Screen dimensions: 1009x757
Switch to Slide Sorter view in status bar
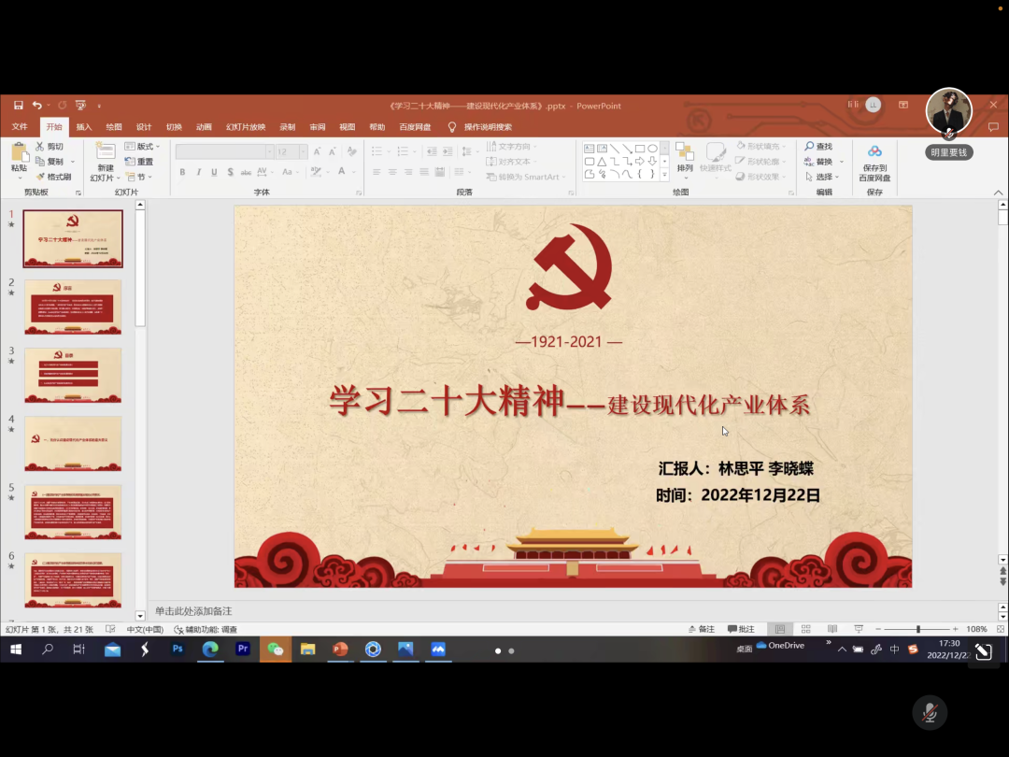coord(805,629)
